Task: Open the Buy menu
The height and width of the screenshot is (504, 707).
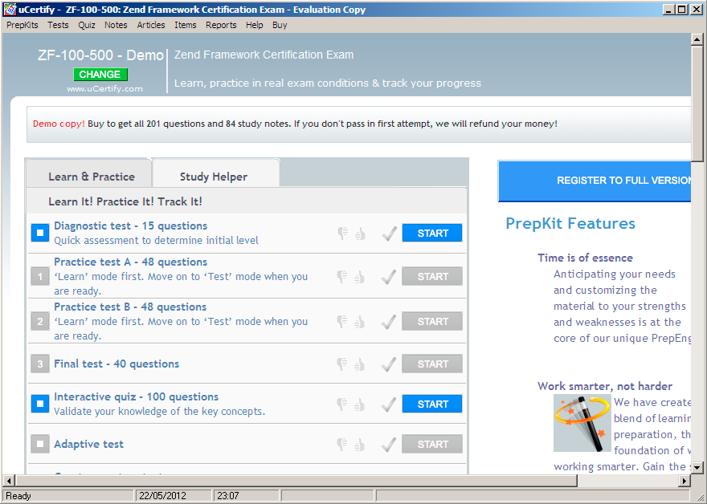Action: pyautogui.click(x=280, y=25)
